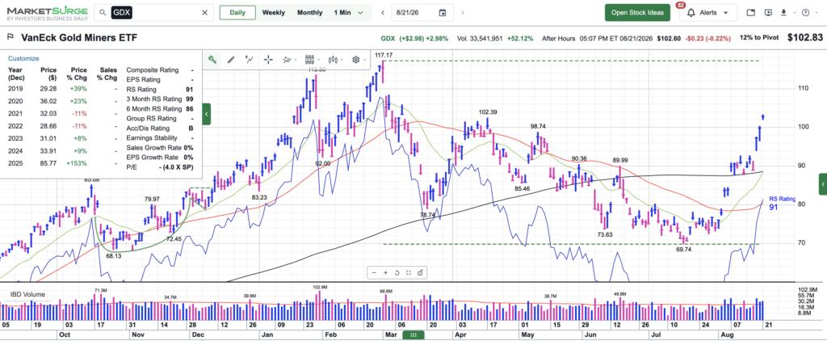This screenshot has width=827, height=341.
Task: Click the download icon in the header
Action: tap(783, 13)
